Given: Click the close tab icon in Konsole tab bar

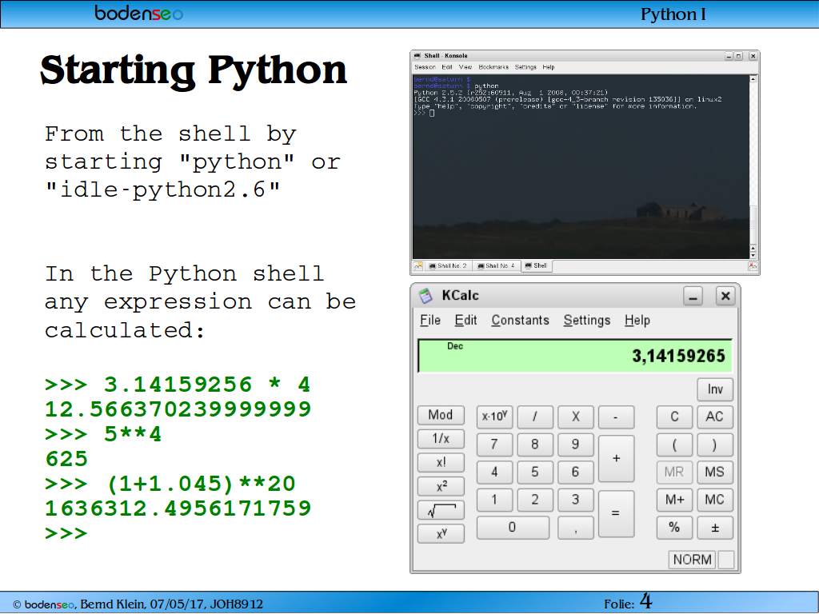Looking at the screenshot, I should (753, 266).
